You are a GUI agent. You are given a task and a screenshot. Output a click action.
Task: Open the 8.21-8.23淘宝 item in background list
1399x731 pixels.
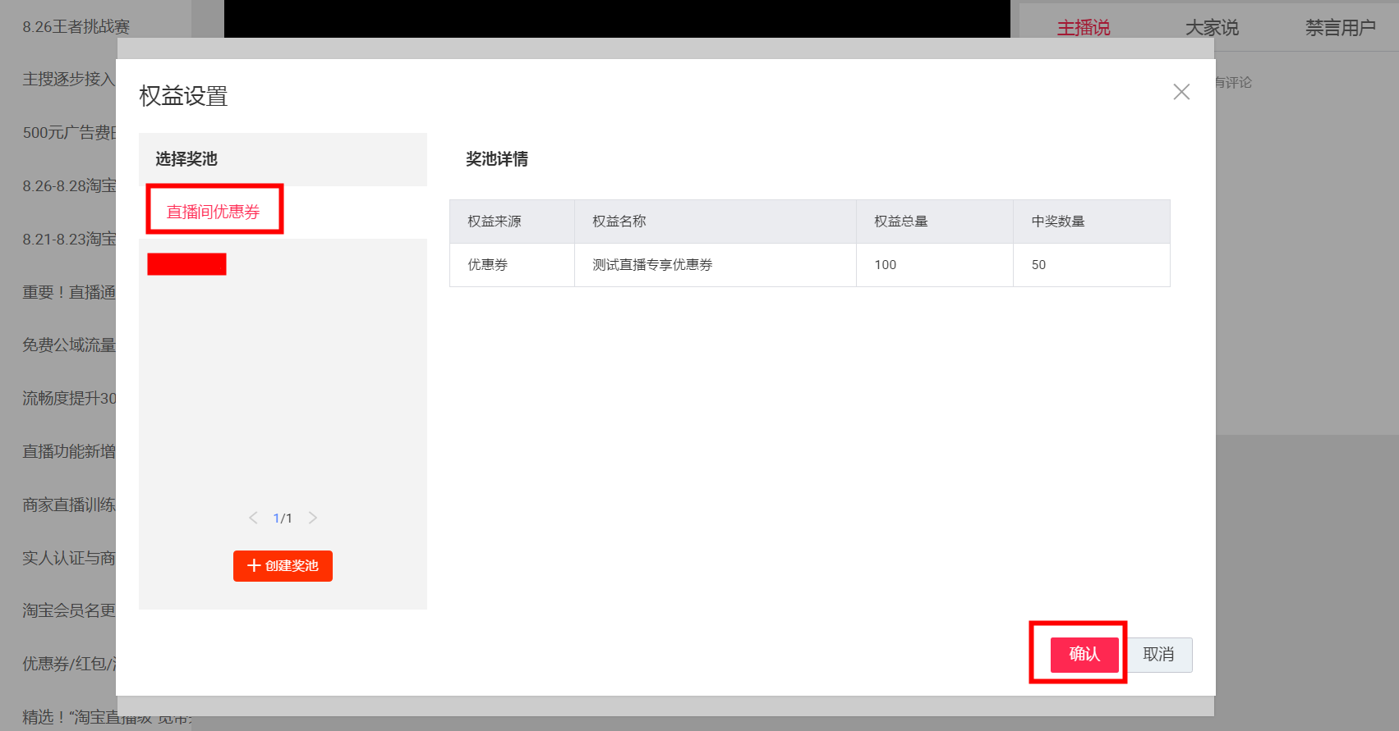click(x=69, y=240)
